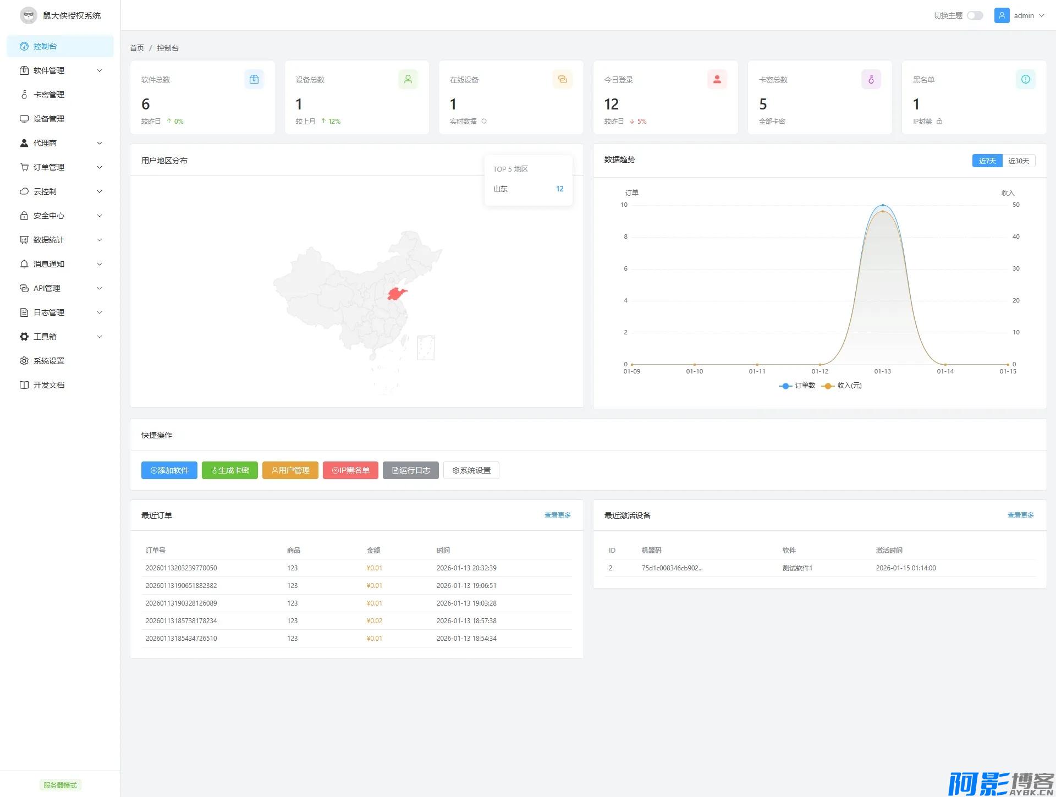The width and height of the screenshot is (1056, 797).
Task: Click the 软件总数 box icon
Action: pos(254,79)
